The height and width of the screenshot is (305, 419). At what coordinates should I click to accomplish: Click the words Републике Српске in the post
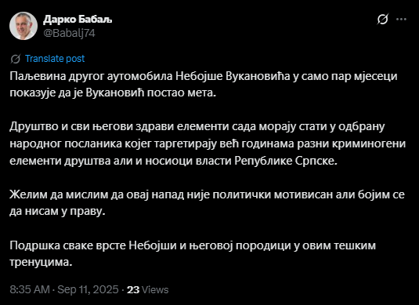click(x=286, y=161)
